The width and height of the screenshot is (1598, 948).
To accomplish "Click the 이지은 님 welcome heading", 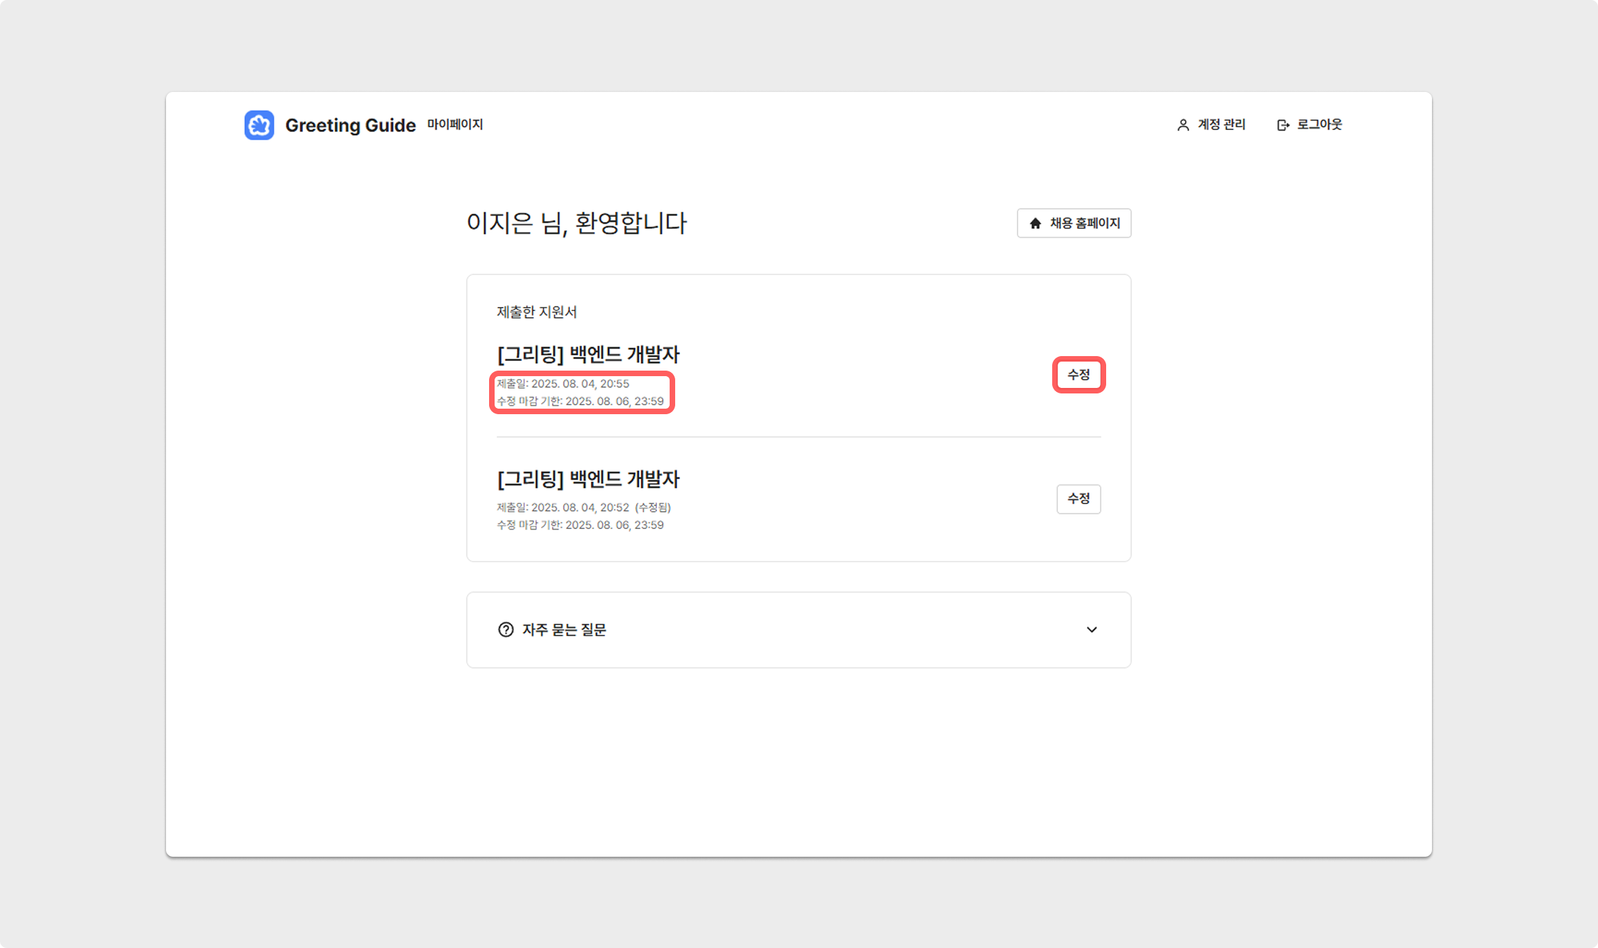I will [576, 223].
